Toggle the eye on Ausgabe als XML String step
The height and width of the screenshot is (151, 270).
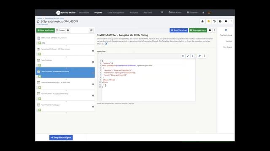click(x=93, y=96)
